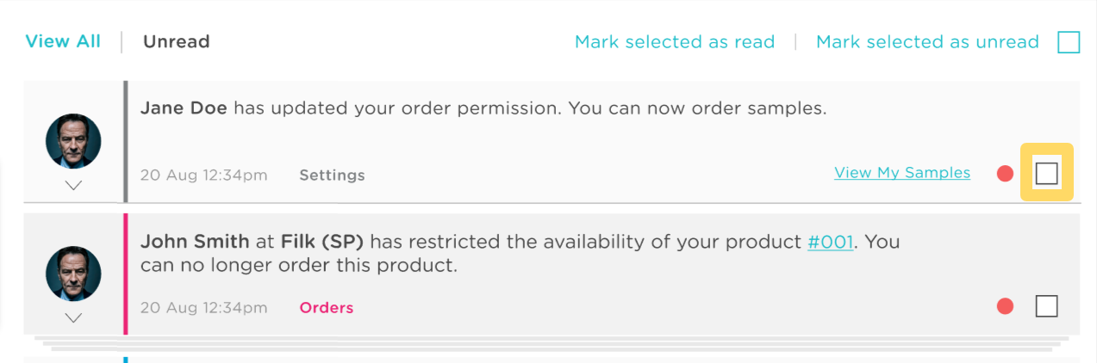Tick the checkbox on the Jane Doe notification
This screenshot has width=1097, height=363.
[1046, 174]
